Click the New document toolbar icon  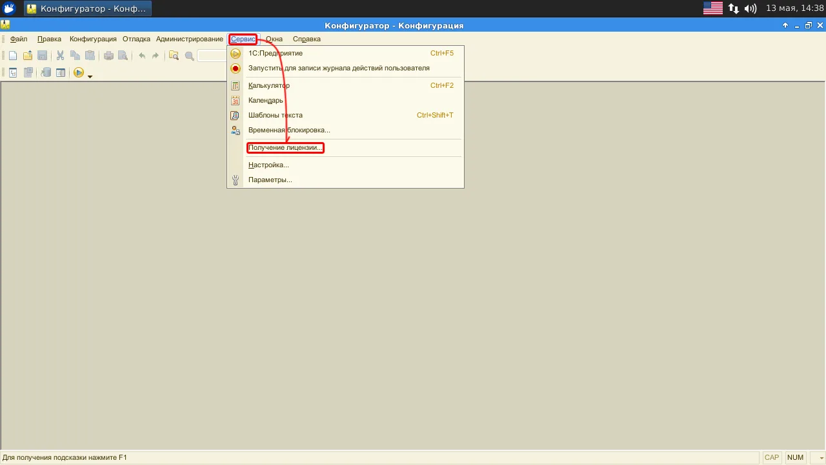[13, 56]
